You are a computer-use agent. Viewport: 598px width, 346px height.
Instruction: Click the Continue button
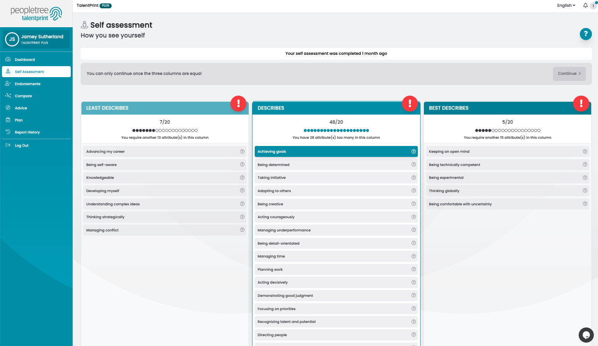click(569, 74)
